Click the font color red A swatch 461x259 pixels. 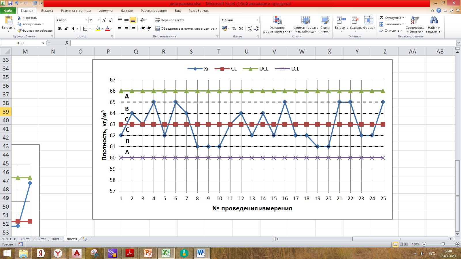(107, 28)
